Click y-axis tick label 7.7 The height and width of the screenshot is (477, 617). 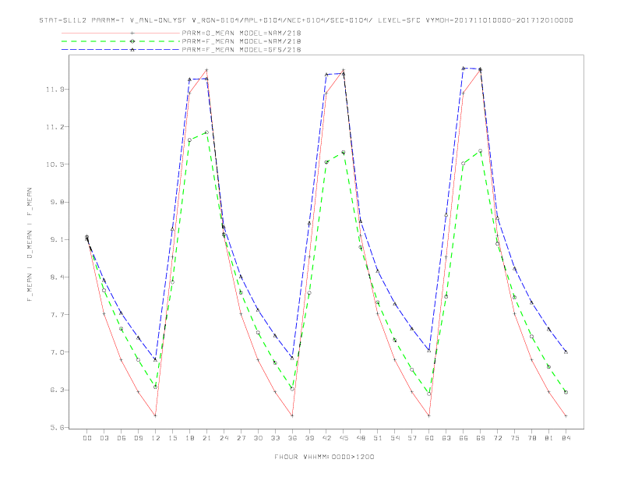click(57, 315)
